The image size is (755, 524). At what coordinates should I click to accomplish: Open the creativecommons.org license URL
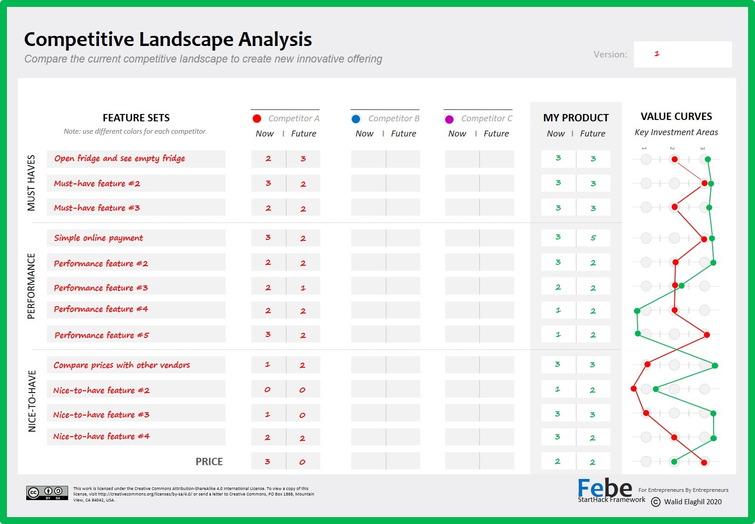(x=145, y=494)
